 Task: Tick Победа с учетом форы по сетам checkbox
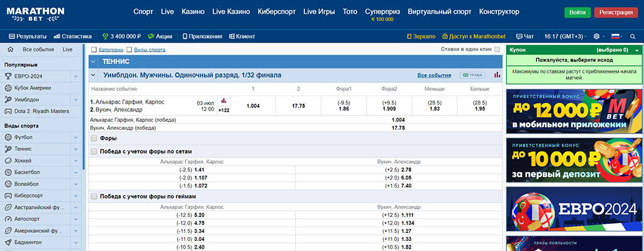pos(94,151)
